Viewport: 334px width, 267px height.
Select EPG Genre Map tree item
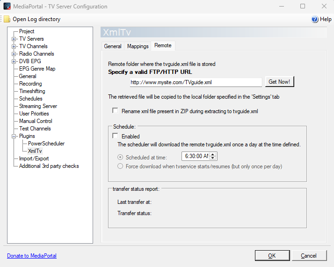pyautogui.click(x=37, y=69)
